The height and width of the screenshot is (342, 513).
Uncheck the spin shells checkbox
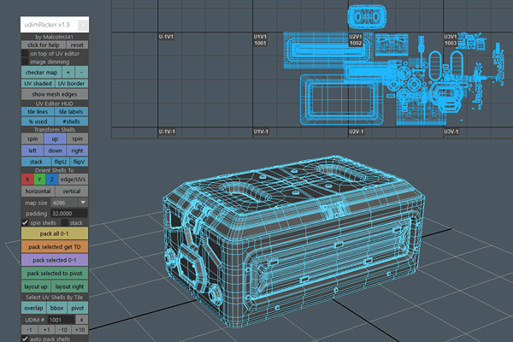tap(25, 222)
